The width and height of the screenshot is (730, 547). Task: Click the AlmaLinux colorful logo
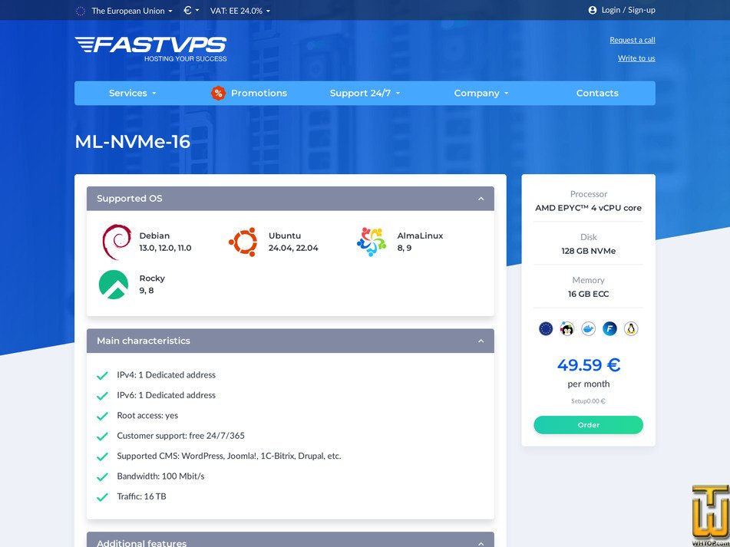pyautogui.click(x=372, y=242)
